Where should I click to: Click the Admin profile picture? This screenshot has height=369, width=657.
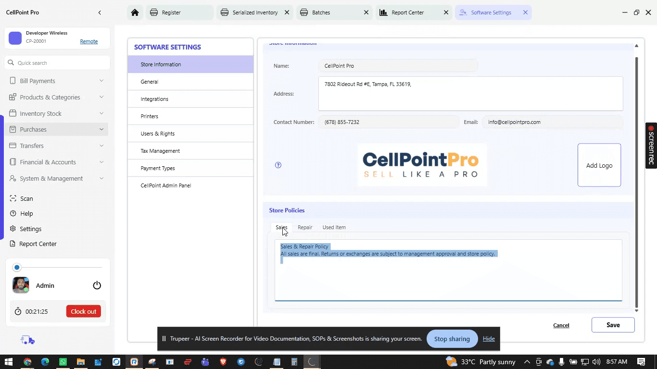point(21,285)
